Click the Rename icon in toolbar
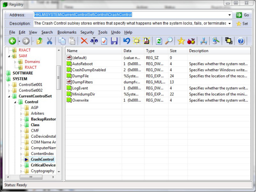This screenshot has width=256, height=192. pos(94,41)
